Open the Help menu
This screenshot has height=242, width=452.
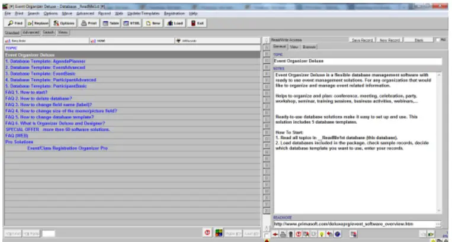click(x=193, y=14)
